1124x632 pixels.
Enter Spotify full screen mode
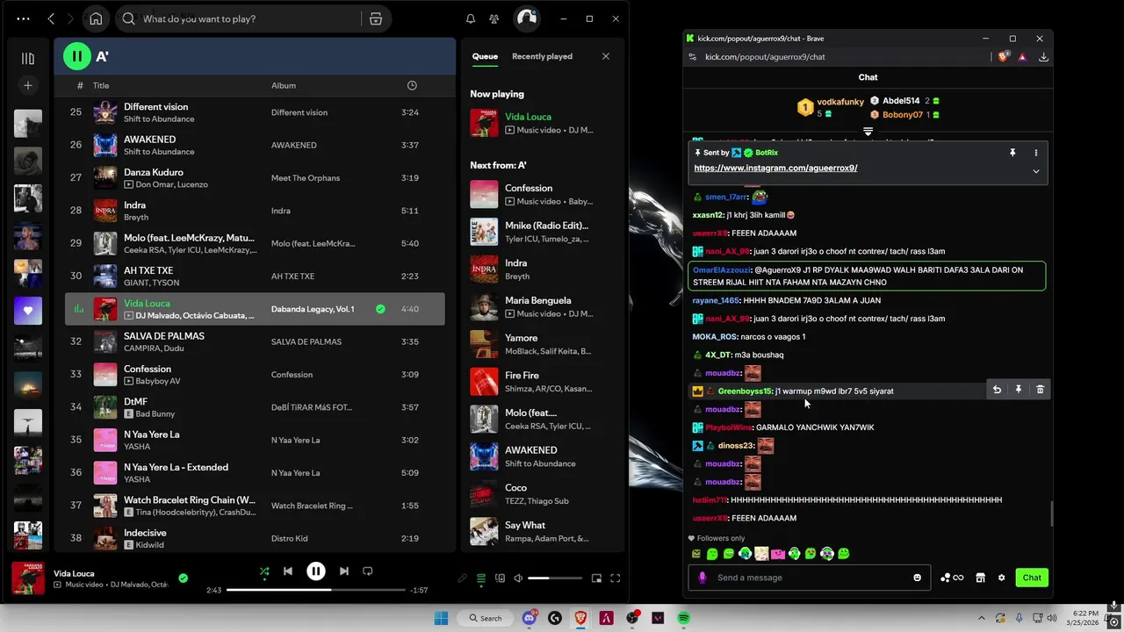pyautogui.click(x=616, y=578)
